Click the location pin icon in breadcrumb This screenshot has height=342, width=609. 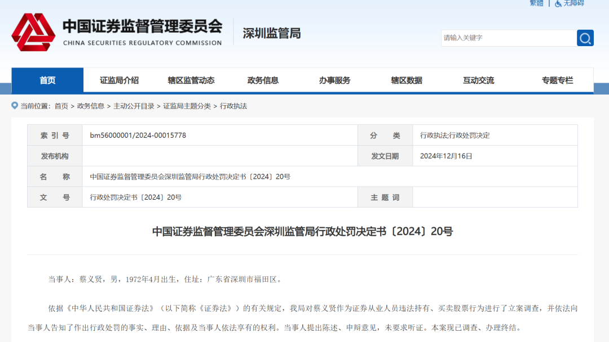(x=15, y=106)
